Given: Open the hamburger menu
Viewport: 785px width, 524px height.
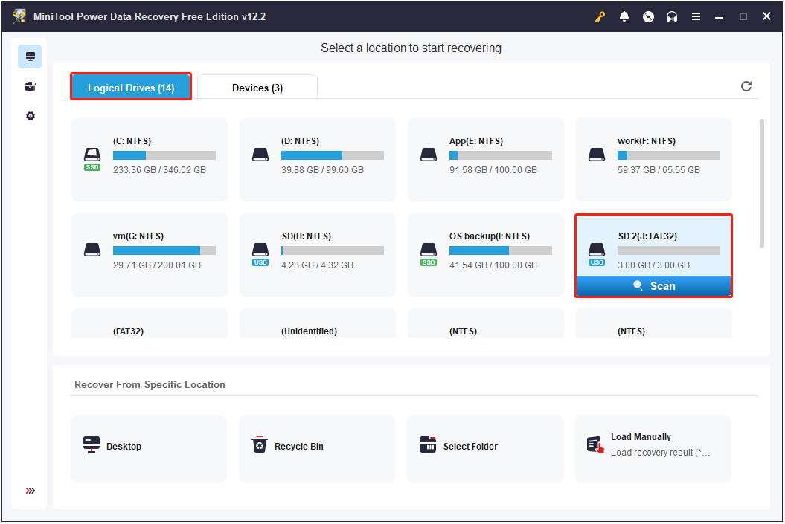Looking at the screenshot, I should (x=696, y=16).
